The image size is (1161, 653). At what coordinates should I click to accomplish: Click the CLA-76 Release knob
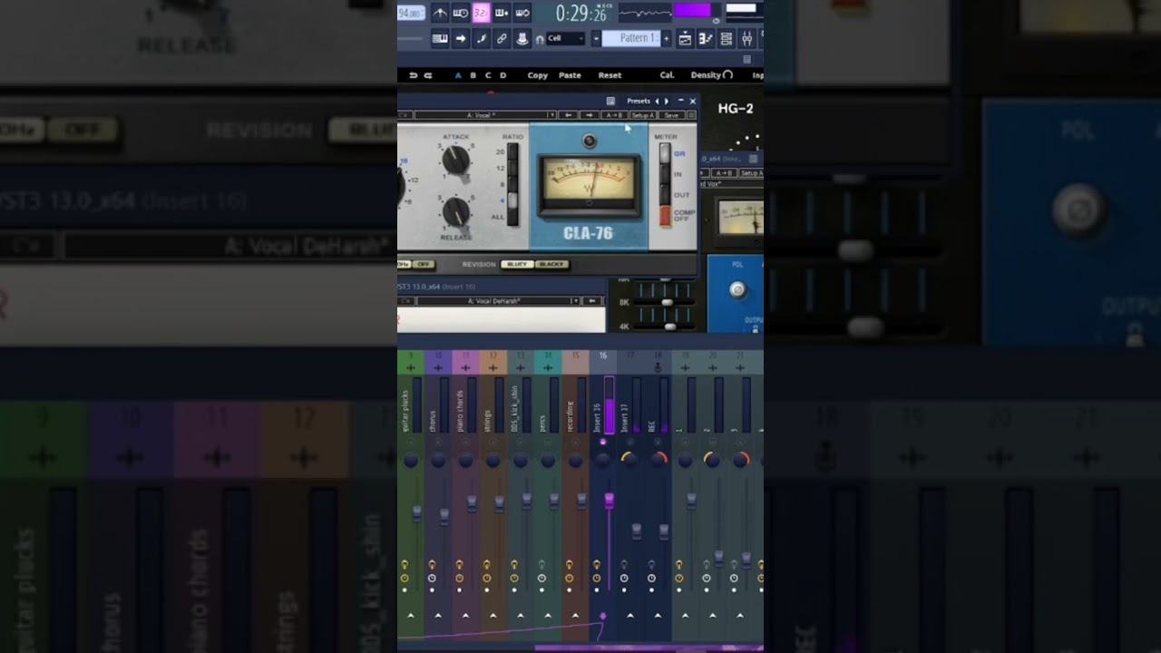tap(455, 211)
